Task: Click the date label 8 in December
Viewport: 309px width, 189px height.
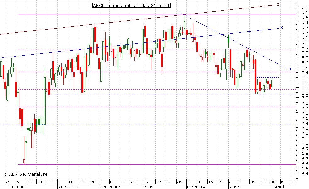Action: [111, 182]
